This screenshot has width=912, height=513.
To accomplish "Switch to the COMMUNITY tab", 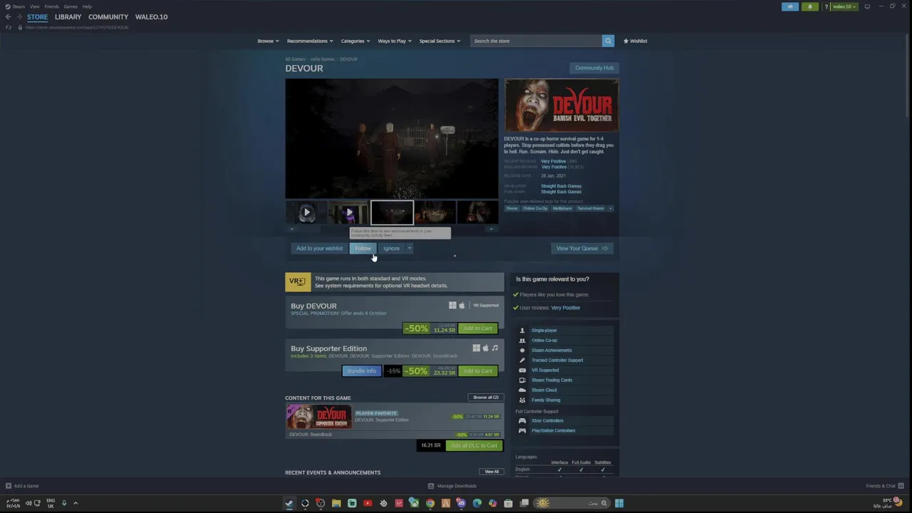I will [x=108, y=17].
